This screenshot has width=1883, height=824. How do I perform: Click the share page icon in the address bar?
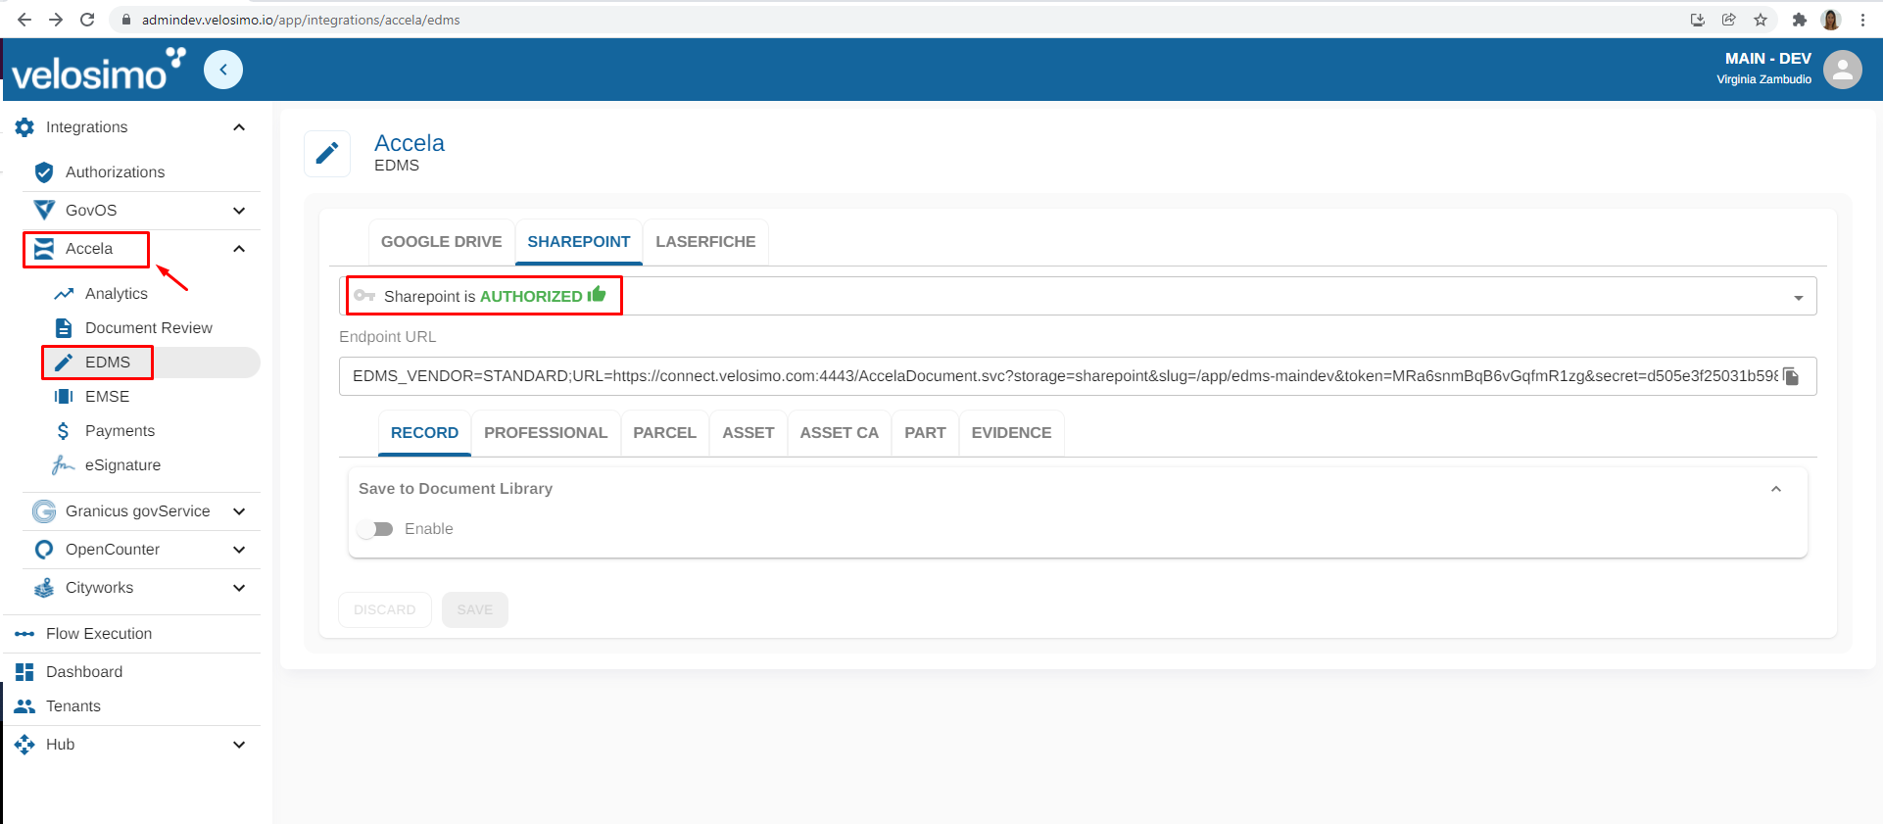[1729, 20]
